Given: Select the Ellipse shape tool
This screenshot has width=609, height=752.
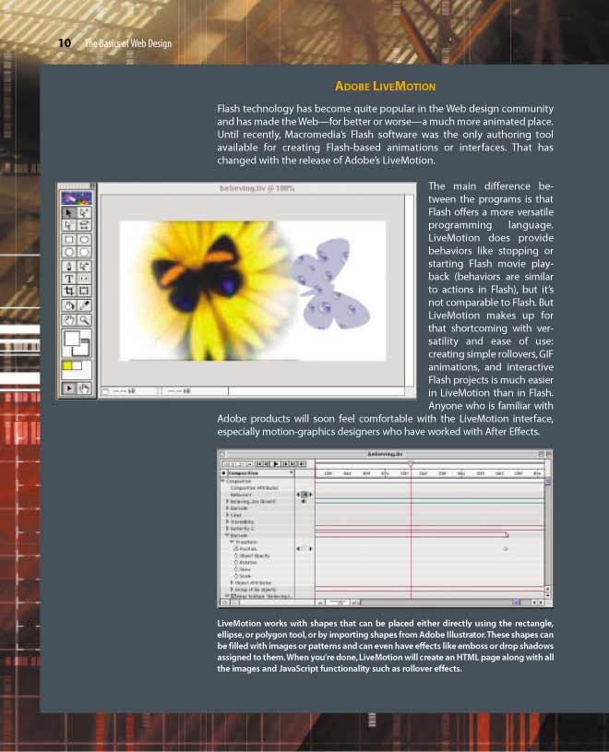Looking at the screenshot, I should point(69,253).
